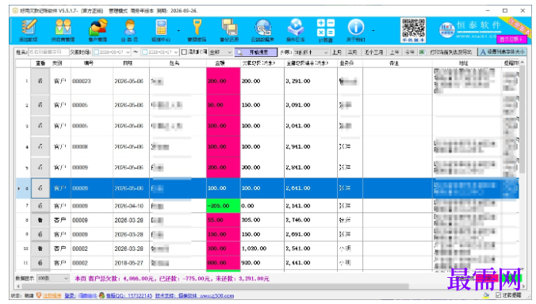Click 查看 view icon of highlighted row 6
Image resolution: width=536 pixels, height=304 pixels.
(x=40, y=188)
